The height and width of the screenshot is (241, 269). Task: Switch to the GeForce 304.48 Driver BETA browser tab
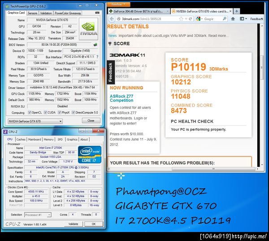[x=139, y=11]
